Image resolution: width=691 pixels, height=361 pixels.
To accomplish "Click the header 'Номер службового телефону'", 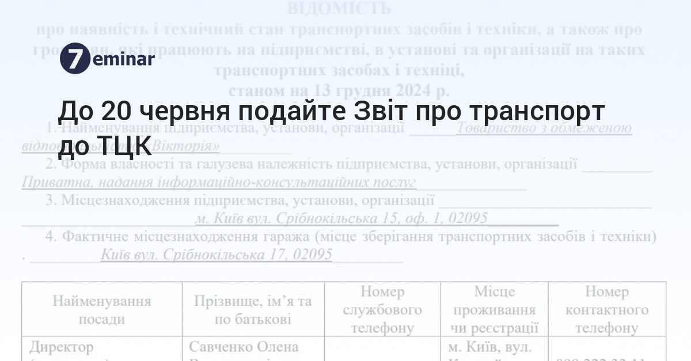I will coord(382,310).
